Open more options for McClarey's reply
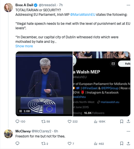 [x=128, y=131]
